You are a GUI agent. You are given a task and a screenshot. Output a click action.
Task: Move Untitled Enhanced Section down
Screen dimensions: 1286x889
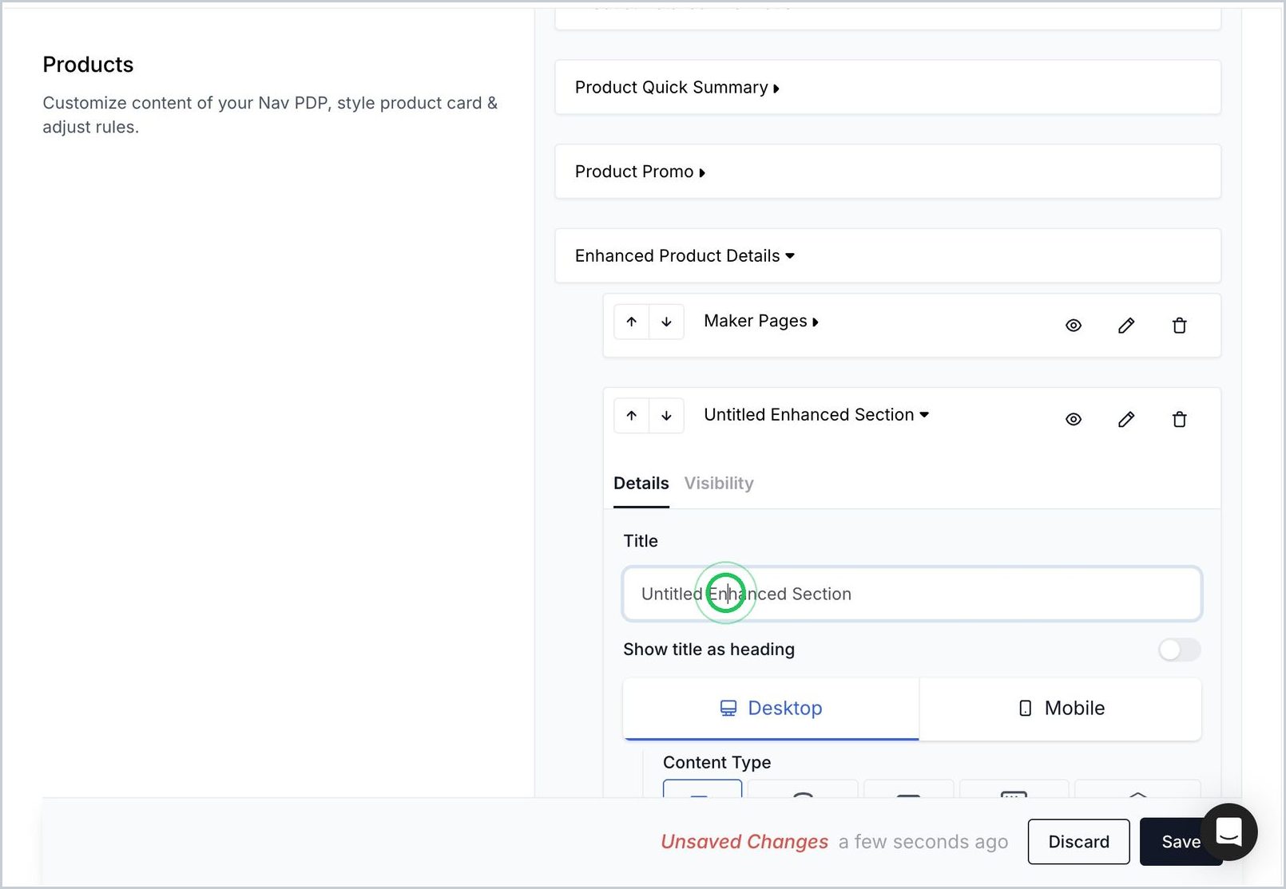point(666,416)
